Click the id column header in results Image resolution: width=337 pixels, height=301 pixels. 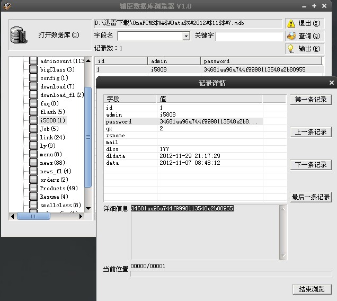pos(121,61)
